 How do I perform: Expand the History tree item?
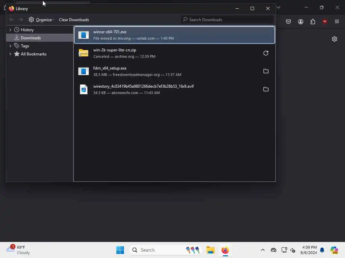click(x=10, y=30)
